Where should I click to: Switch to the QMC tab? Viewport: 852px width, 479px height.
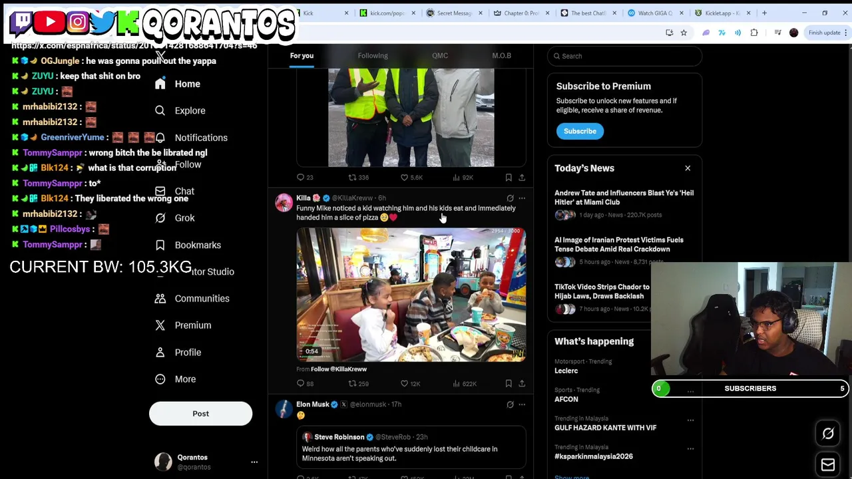coord(440,56)
